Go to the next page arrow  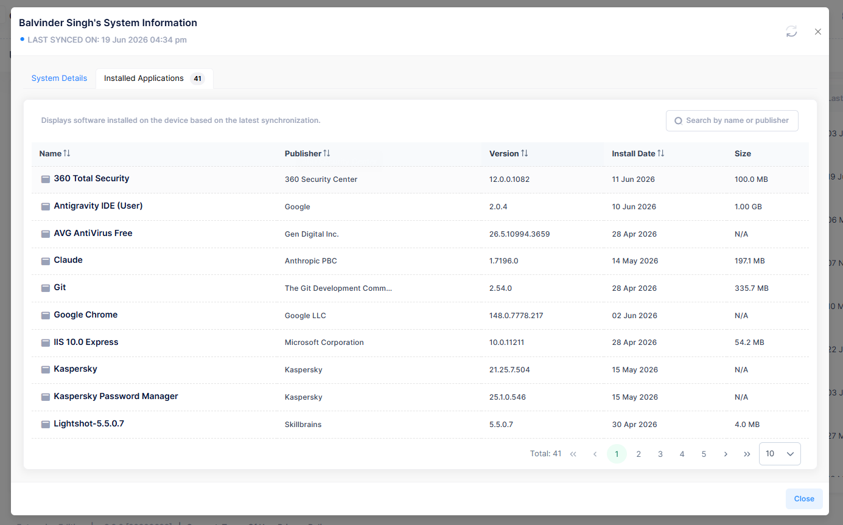tap(726, 454)
